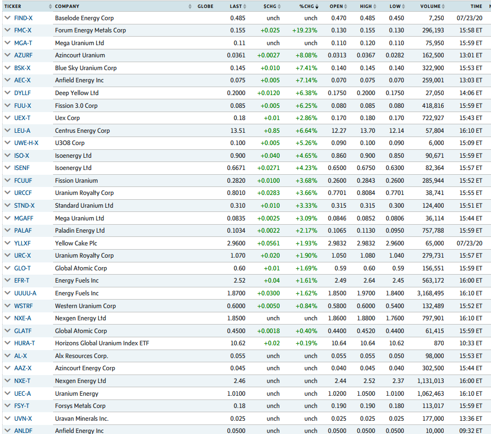Open the URC-X ticker link
Viewport: 491px width, 434px height.
click(x=22, y=256)
